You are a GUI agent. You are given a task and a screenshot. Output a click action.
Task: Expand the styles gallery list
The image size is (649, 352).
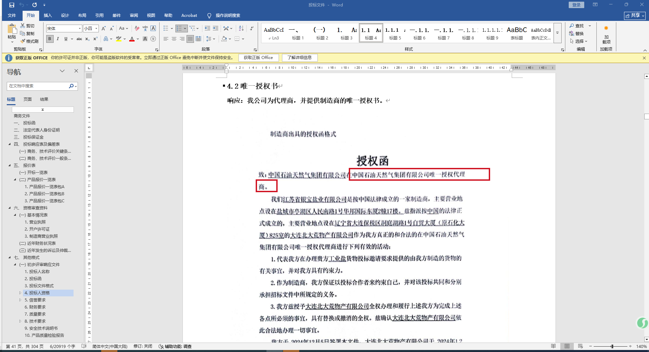558,33
